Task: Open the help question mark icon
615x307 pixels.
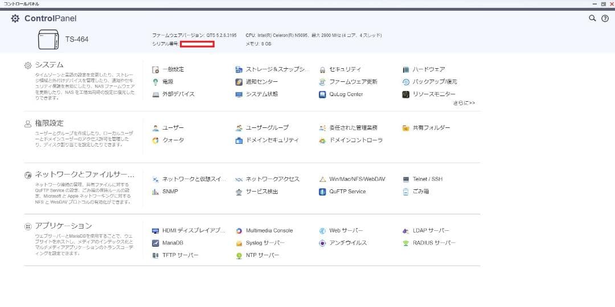Action: point(605,18)
